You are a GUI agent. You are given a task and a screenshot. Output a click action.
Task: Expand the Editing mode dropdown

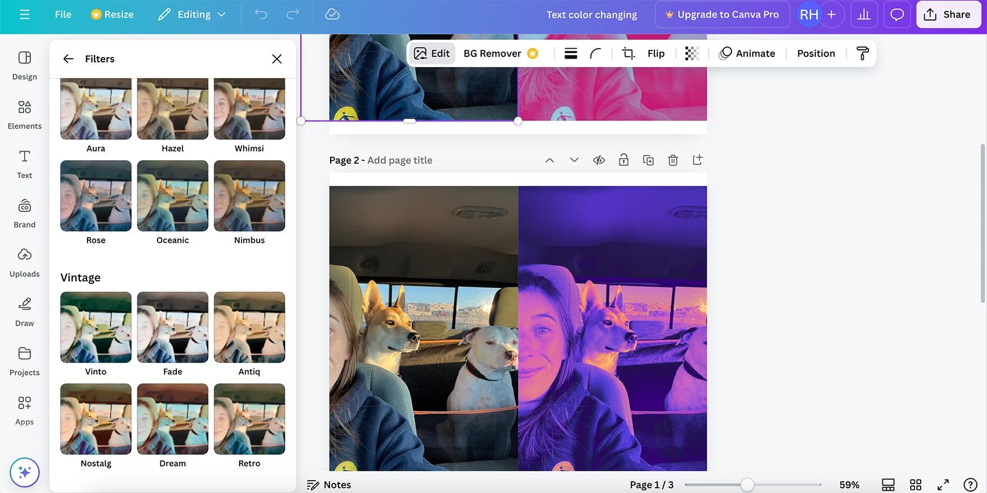point(192,15)
